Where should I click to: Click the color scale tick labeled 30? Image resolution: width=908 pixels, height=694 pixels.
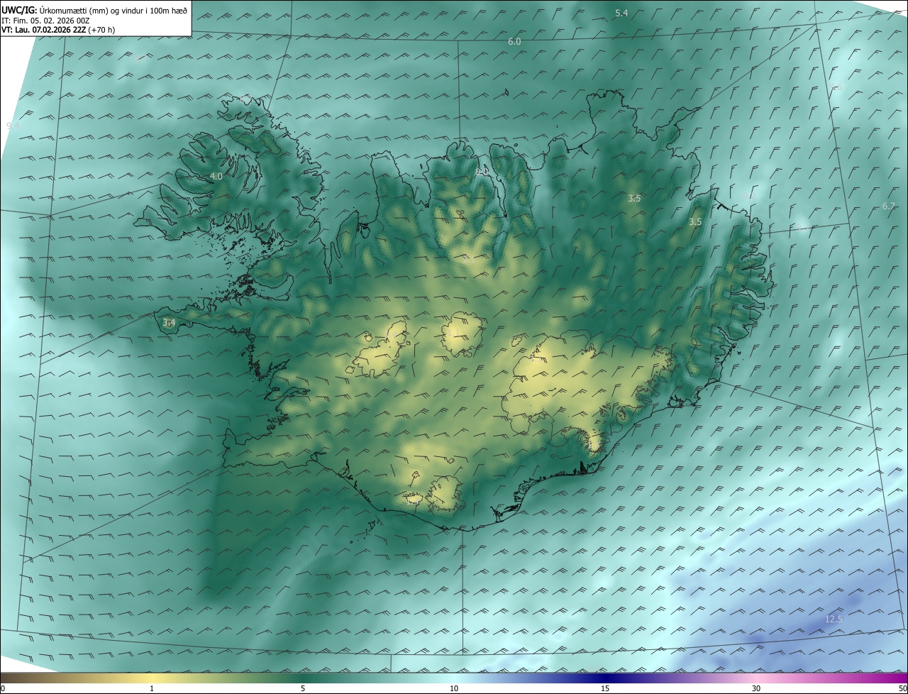pyautogui.click(x=756, y=688)
